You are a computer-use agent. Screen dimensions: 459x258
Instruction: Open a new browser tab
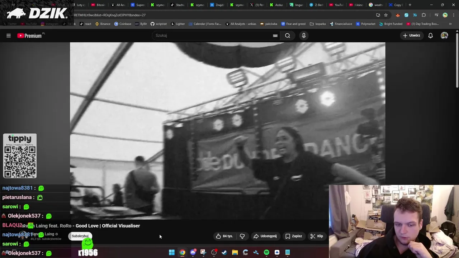410,5
